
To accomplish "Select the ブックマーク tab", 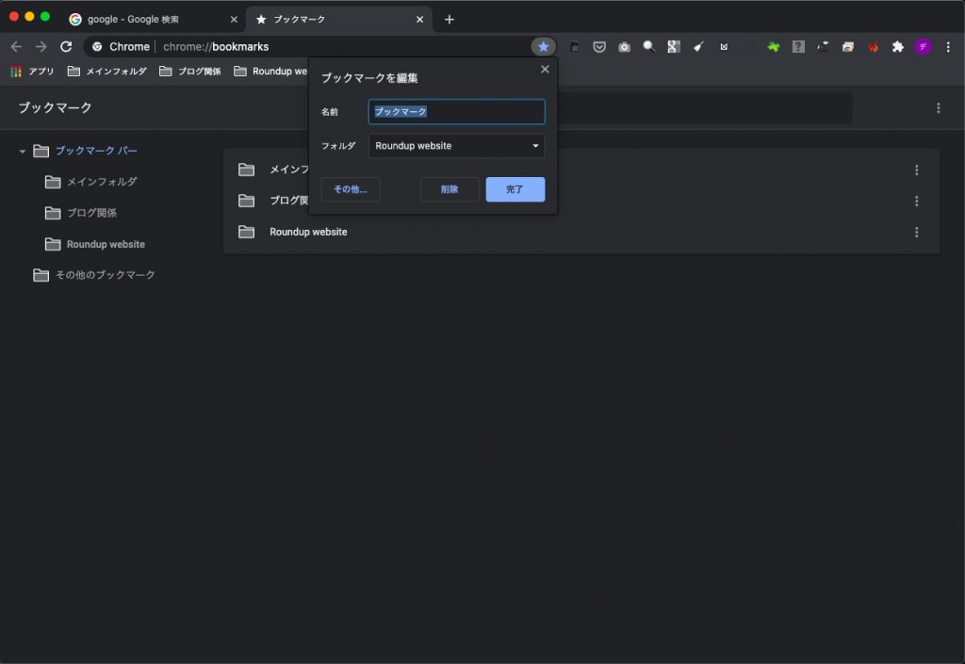I will click(338, 20).
